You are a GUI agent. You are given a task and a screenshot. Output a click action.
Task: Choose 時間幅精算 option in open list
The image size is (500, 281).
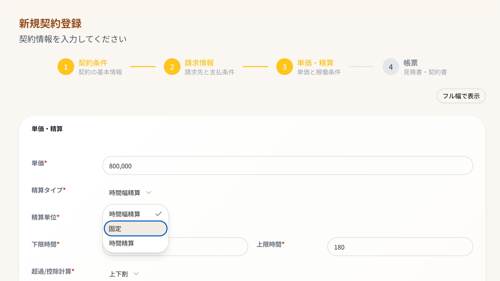[x=125, y=214]
